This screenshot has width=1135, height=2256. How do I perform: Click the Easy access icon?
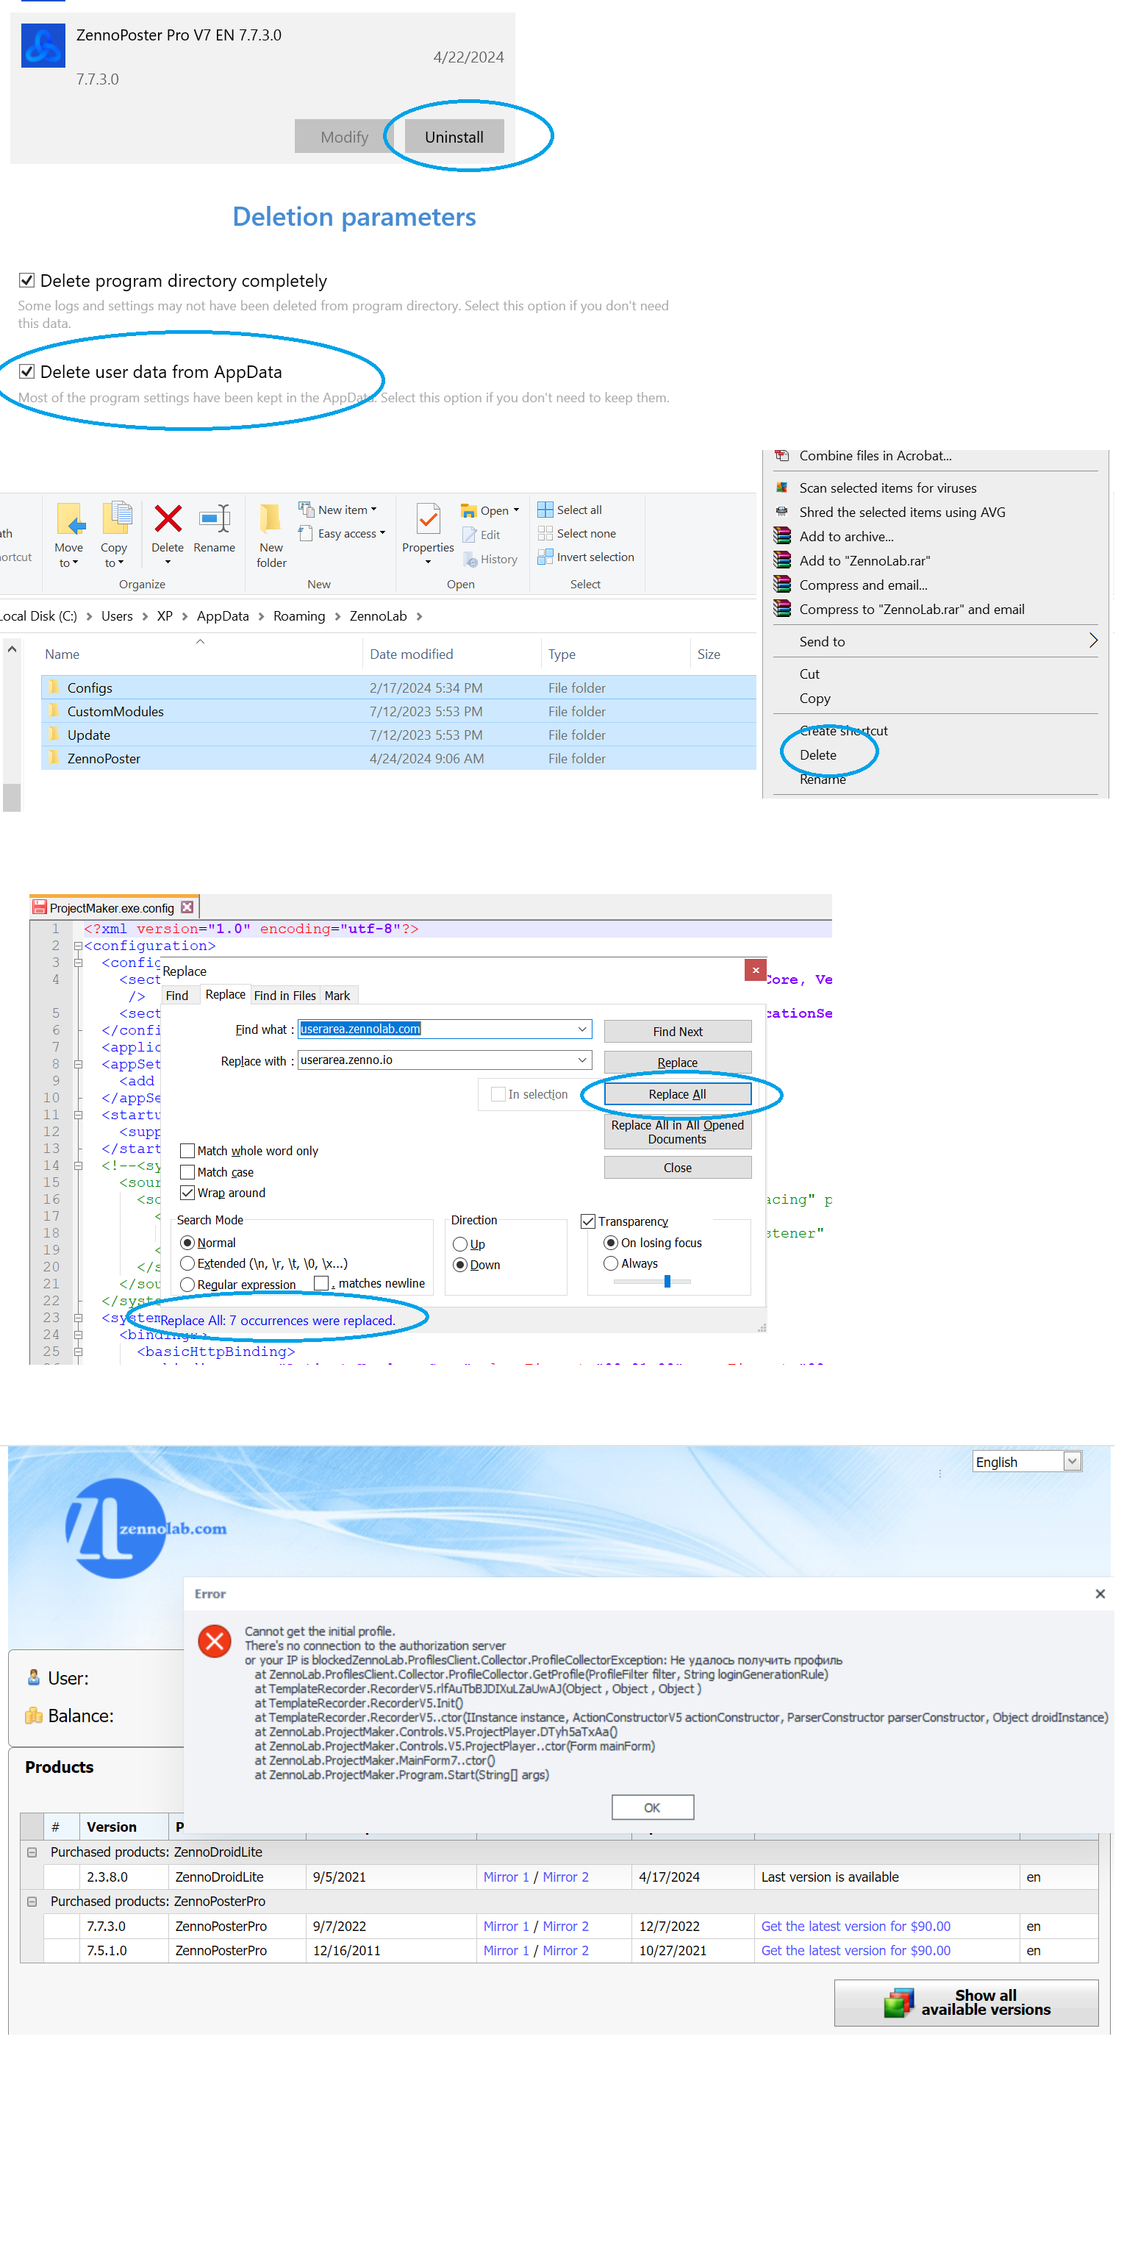[x=306, y=532]
